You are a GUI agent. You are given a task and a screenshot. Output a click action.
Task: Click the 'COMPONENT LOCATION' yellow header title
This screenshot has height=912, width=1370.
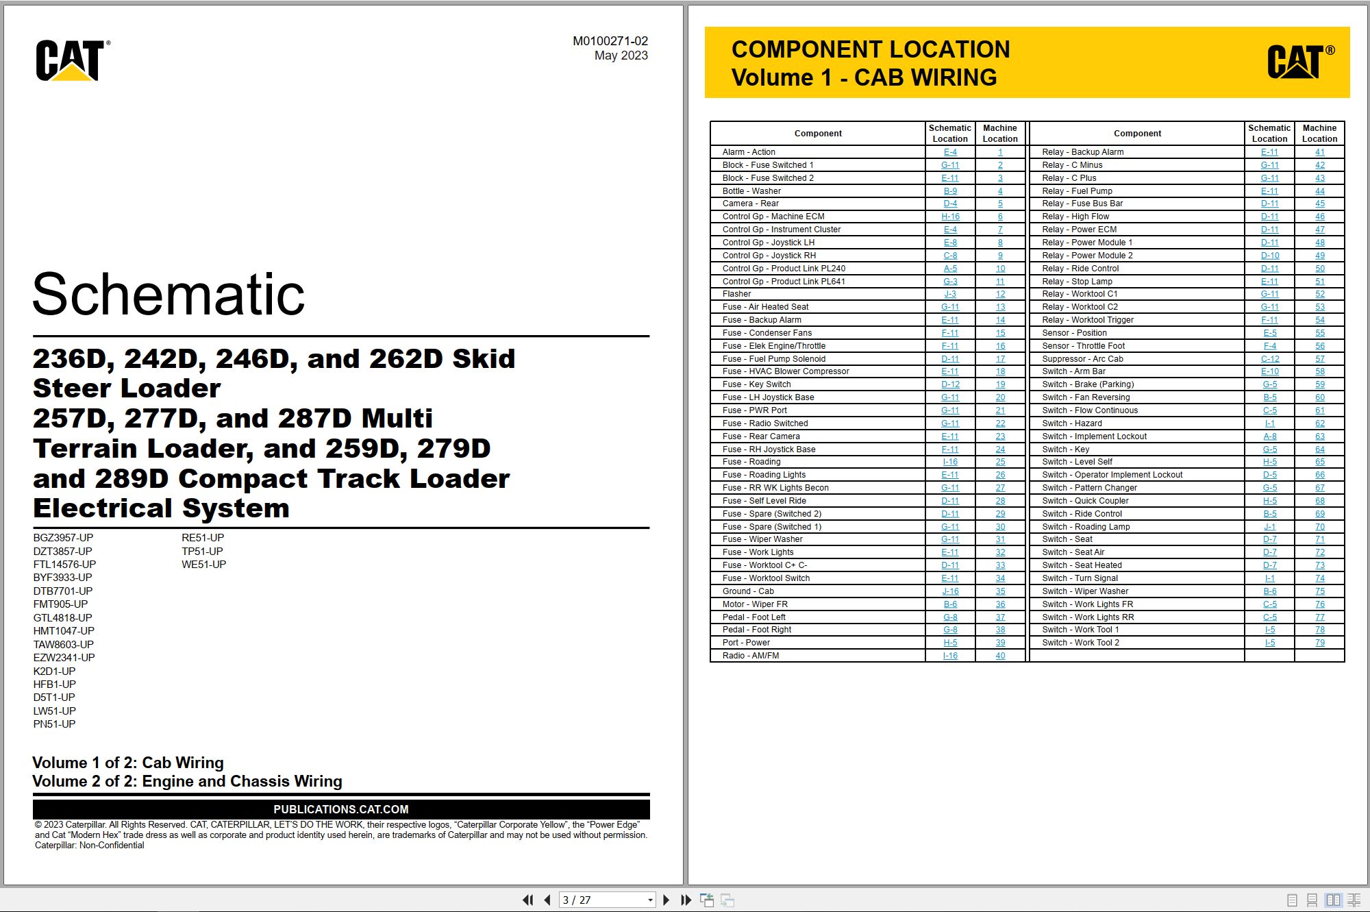871,49
